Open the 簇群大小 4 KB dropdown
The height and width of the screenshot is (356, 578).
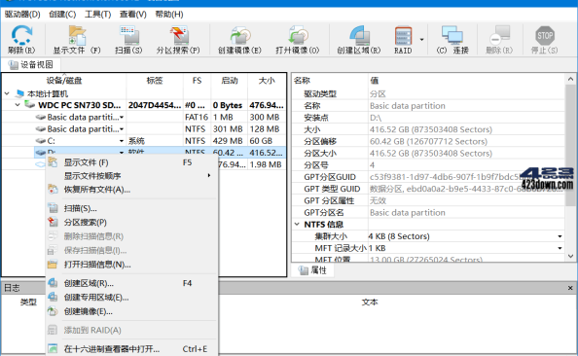(x=560, y=236)
